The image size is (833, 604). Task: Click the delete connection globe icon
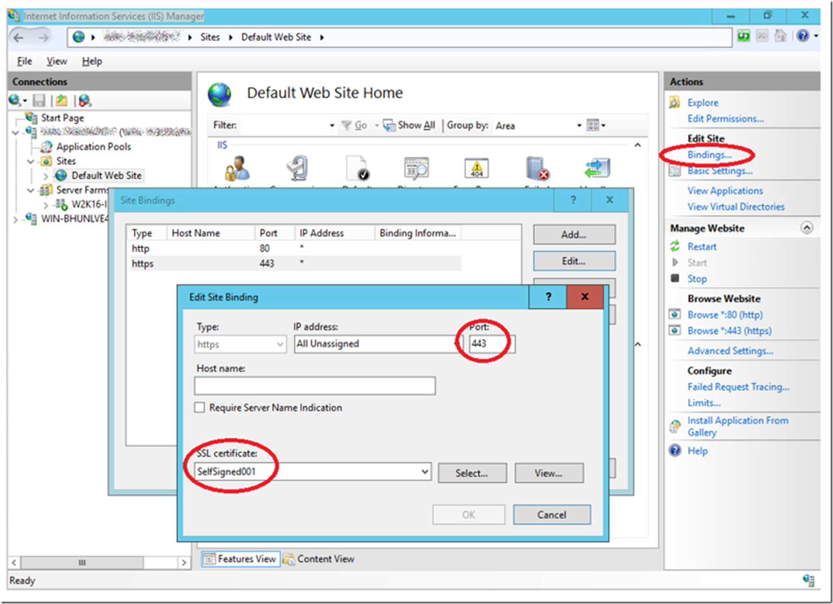point(85,100)
